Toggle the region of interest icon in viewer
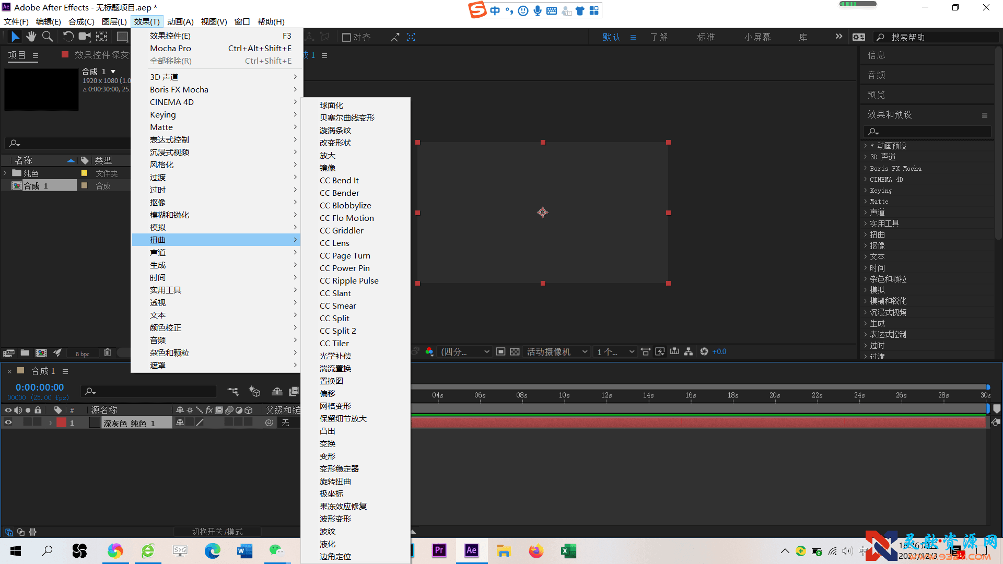Viewport: 1003px width, 564px height. coord(500,351)
